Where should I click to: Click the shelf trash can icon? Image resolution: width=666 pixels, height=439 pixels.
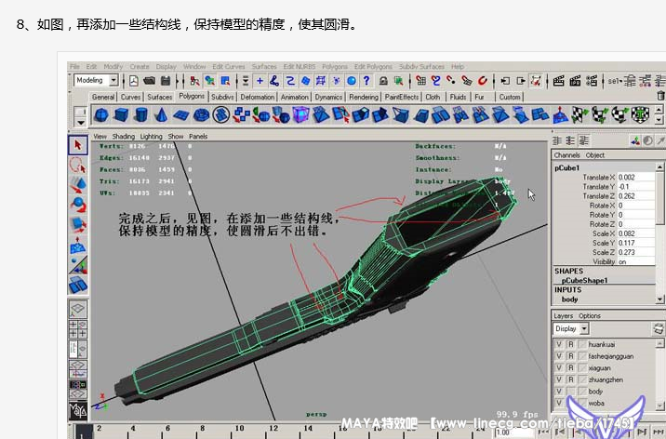click(661, 96)
